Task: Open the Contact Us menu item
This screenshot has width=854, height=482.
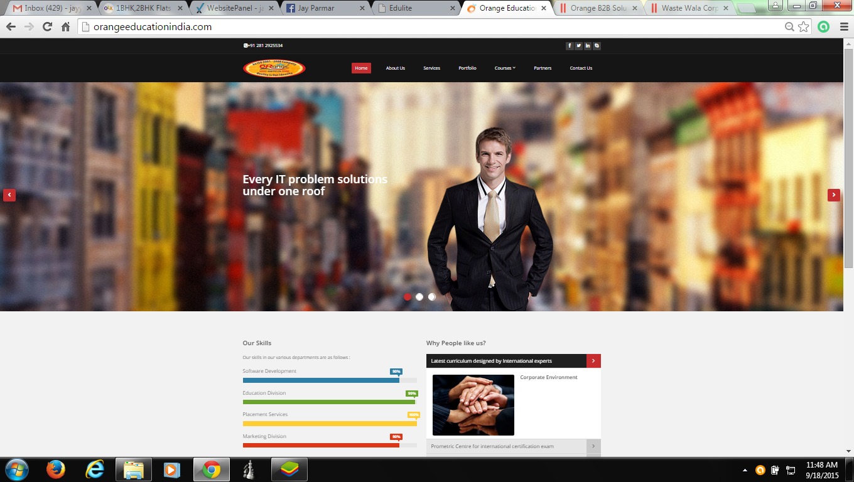Action: (x=581, y=68)
